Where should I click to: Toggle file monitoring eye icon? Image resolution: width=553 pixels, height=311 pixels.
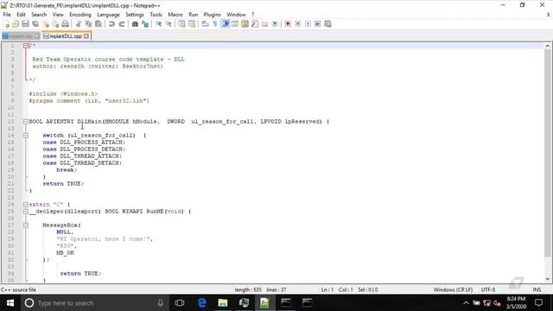(275, 24)
